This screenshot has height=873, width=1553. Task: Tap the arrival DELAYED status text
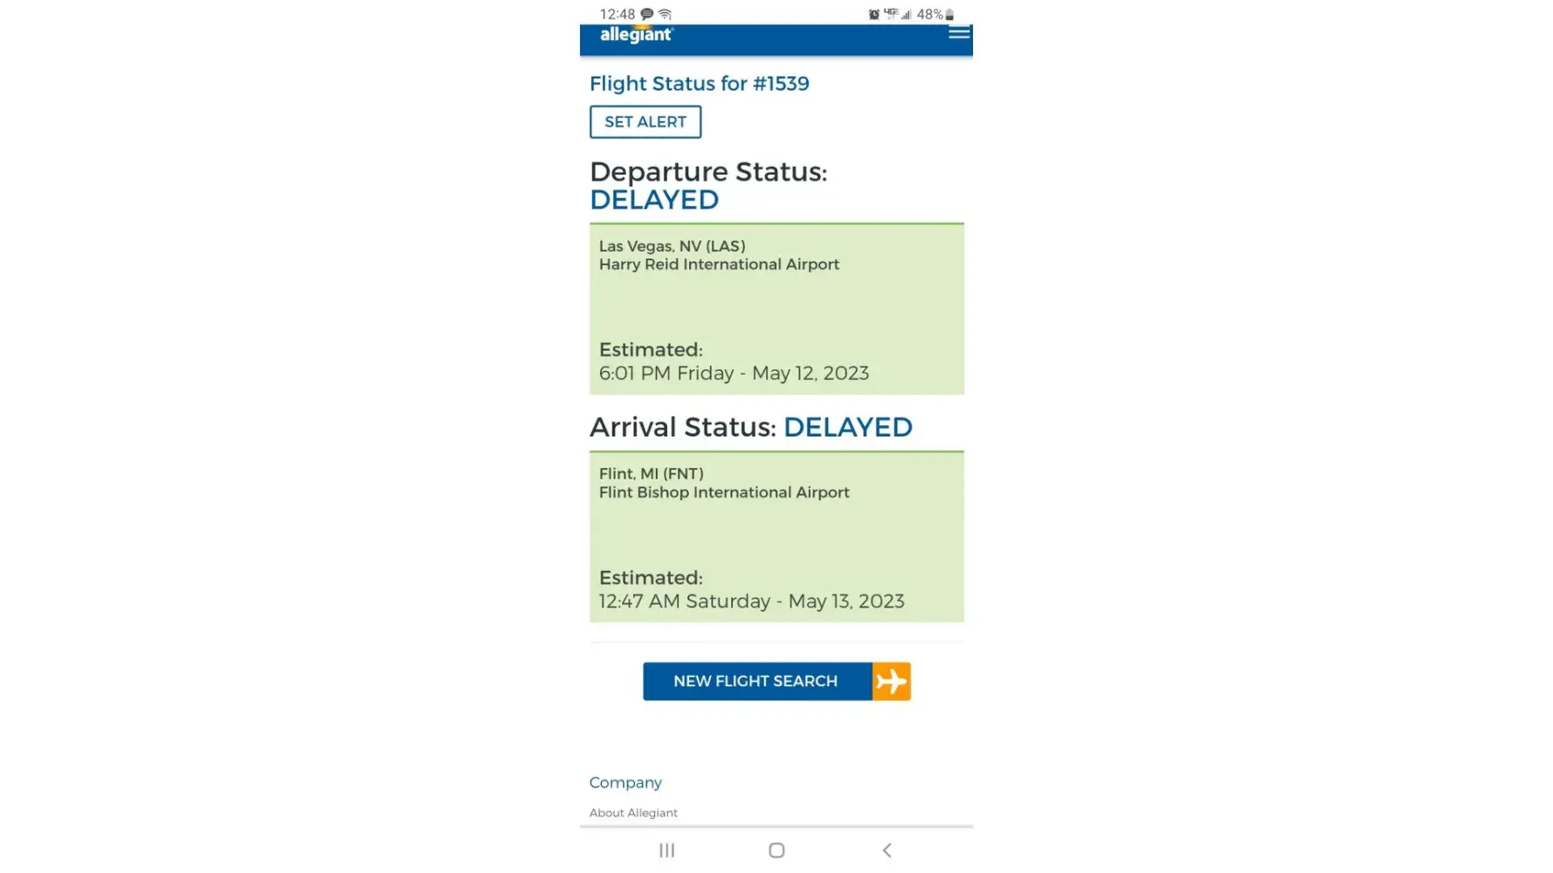847,427
